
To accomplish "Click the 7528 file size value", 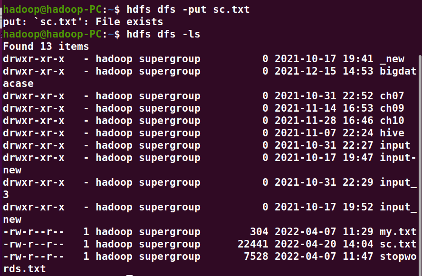I will click(256, 257).
